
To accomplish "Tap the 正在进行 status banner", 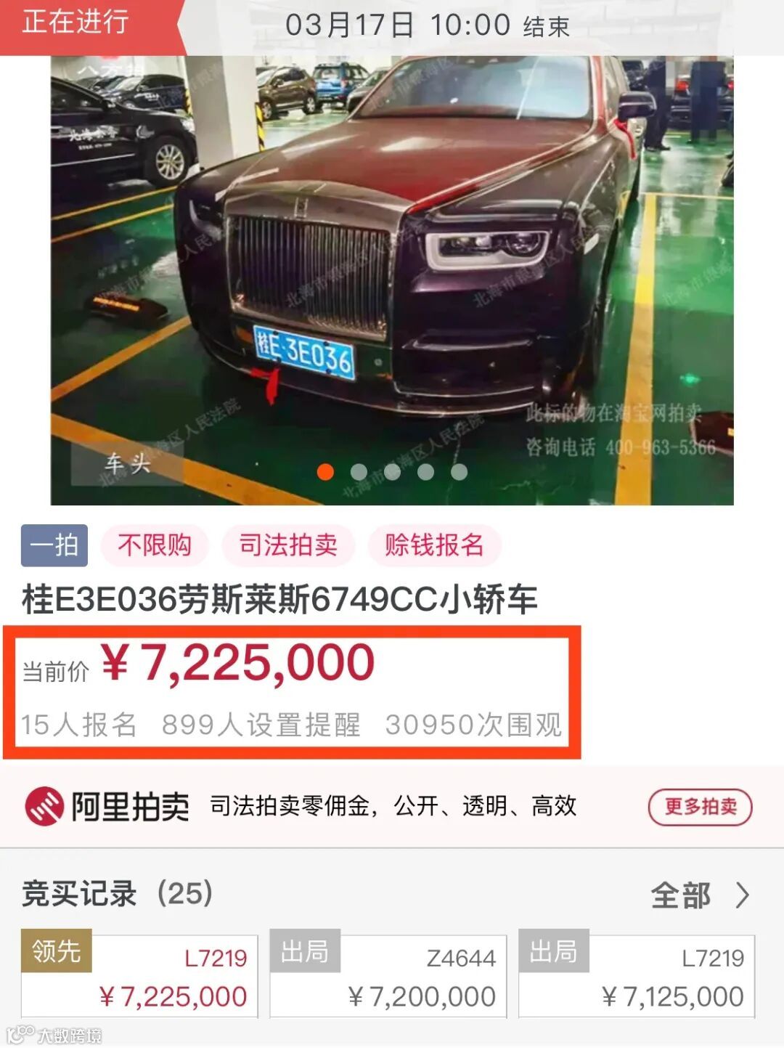I will [75, 22].
